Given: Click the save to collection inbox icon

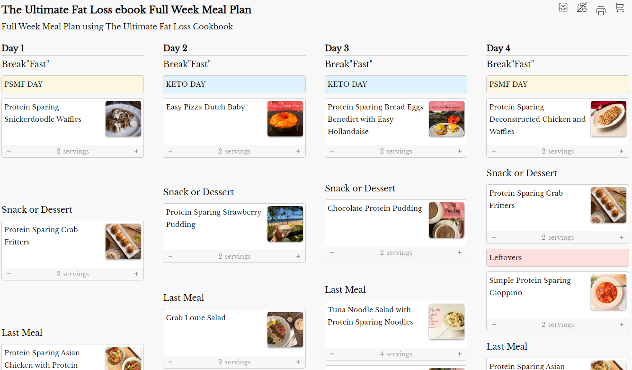Looking at the screenshot, I should (x=563, y=8).
